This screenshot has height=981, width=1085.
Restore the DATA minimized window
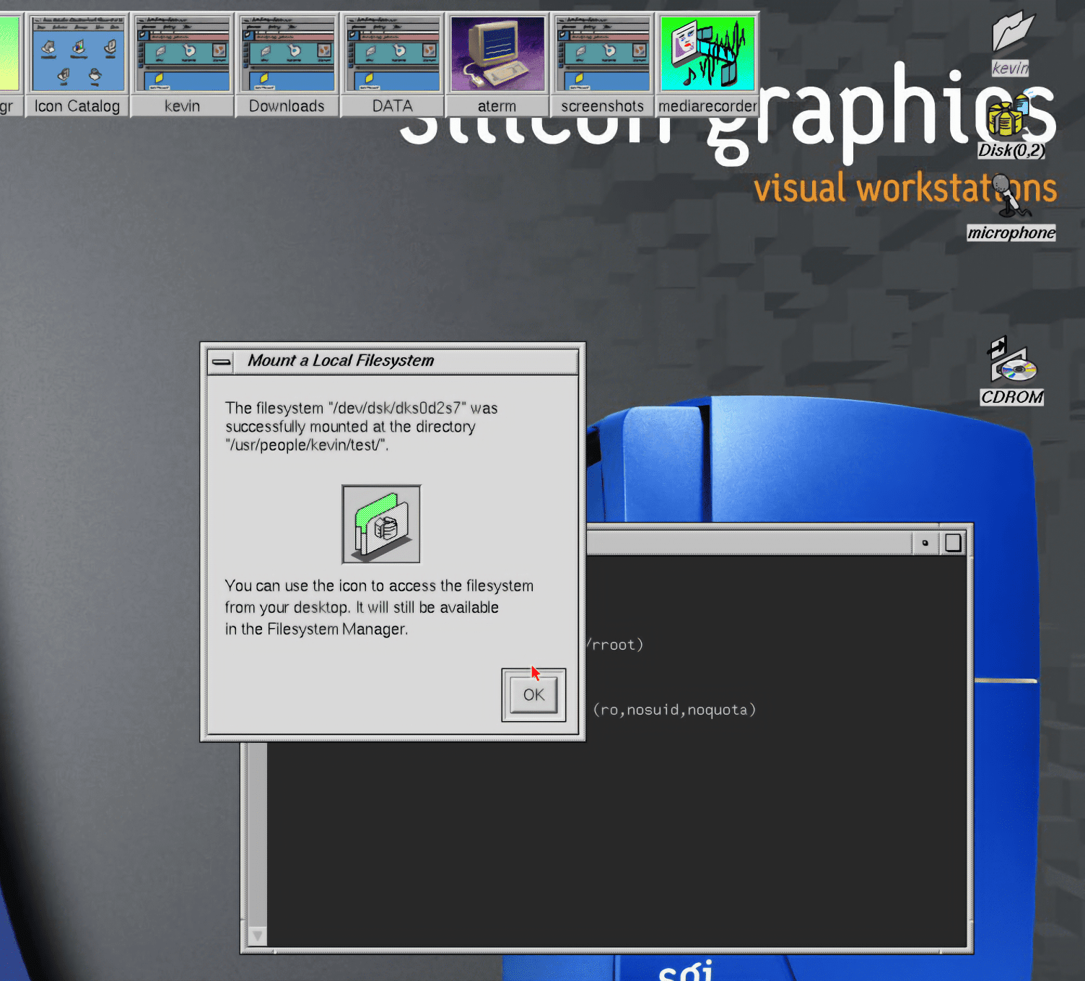tap(392, 64)
